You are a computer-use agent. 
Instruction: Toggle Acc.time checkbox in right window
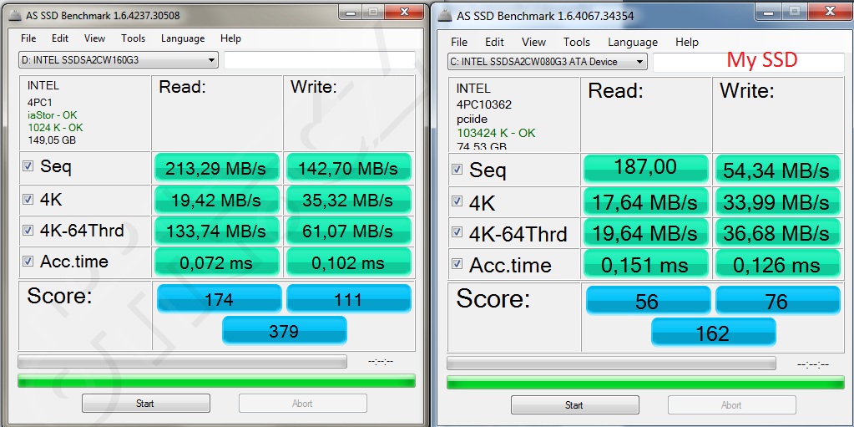pyautogui.click(x=457, y=265)
